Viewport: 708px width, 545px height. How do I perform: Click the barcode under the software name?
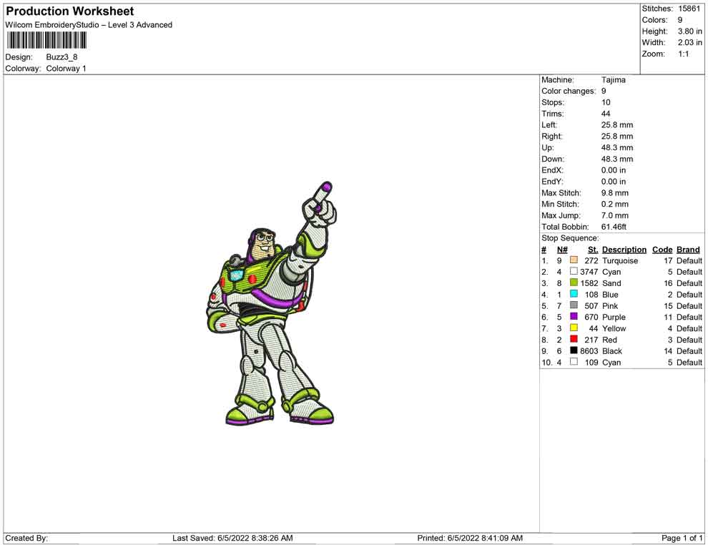click(x=46, y=41)
